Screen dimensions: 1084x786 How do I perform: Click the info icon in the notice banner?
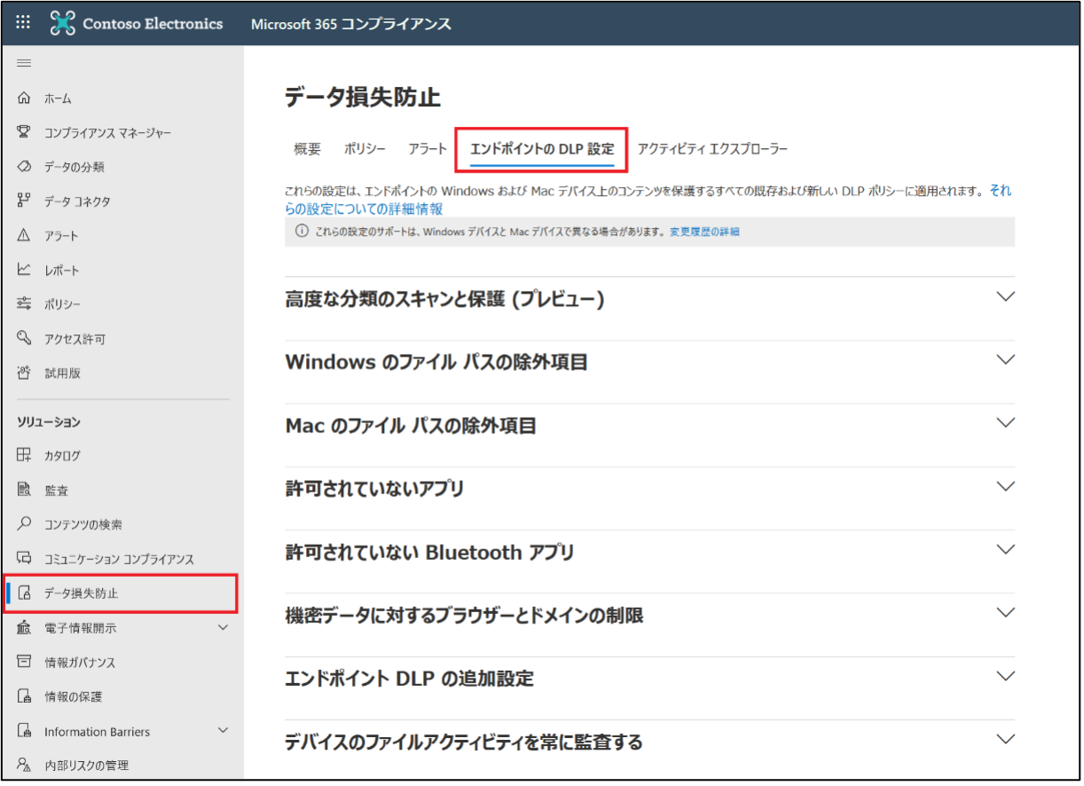click(302, 232)
